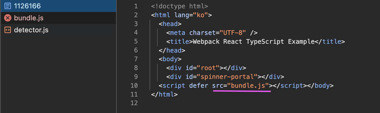
Task: Click line number 8 in the gutter
Action: coord(135,68)
